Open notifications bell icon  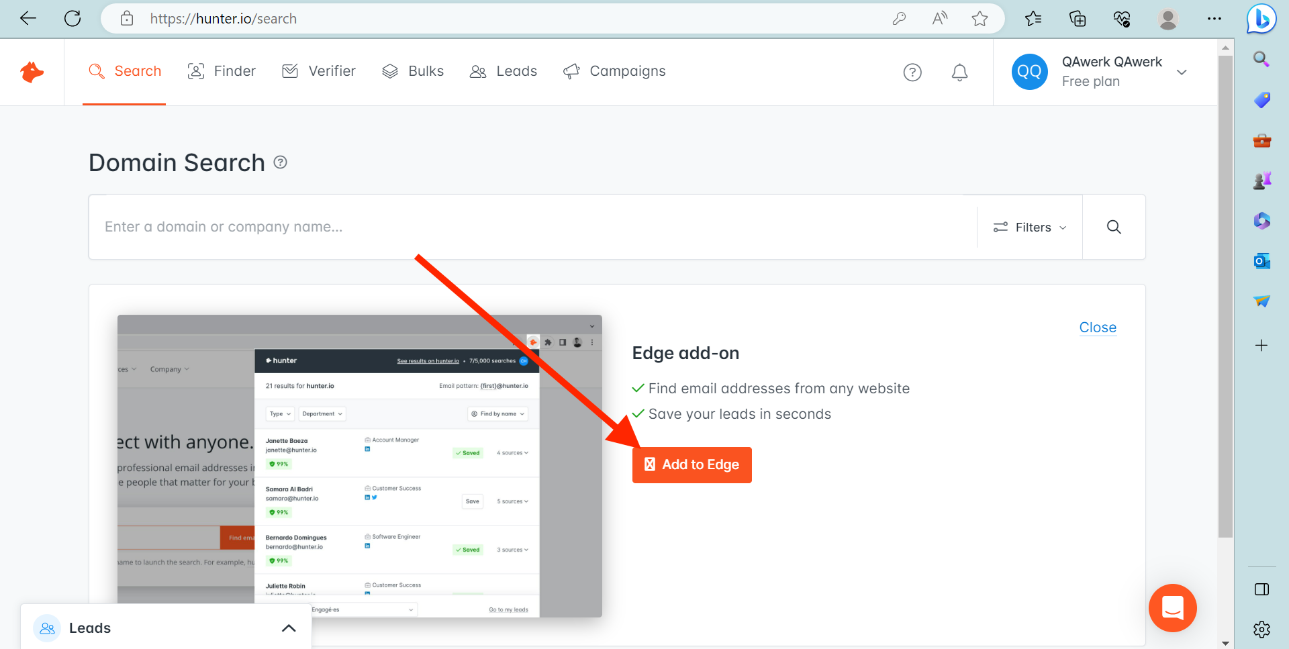click(x=959, y=72)
